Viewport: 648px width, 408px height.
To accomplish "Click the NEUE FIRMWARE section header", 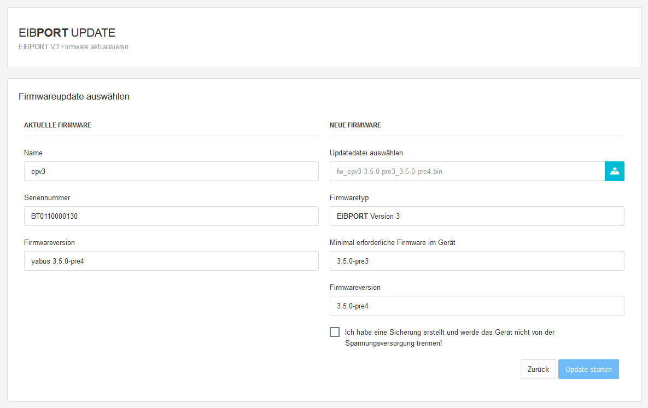I will click(x=355, y=125).
